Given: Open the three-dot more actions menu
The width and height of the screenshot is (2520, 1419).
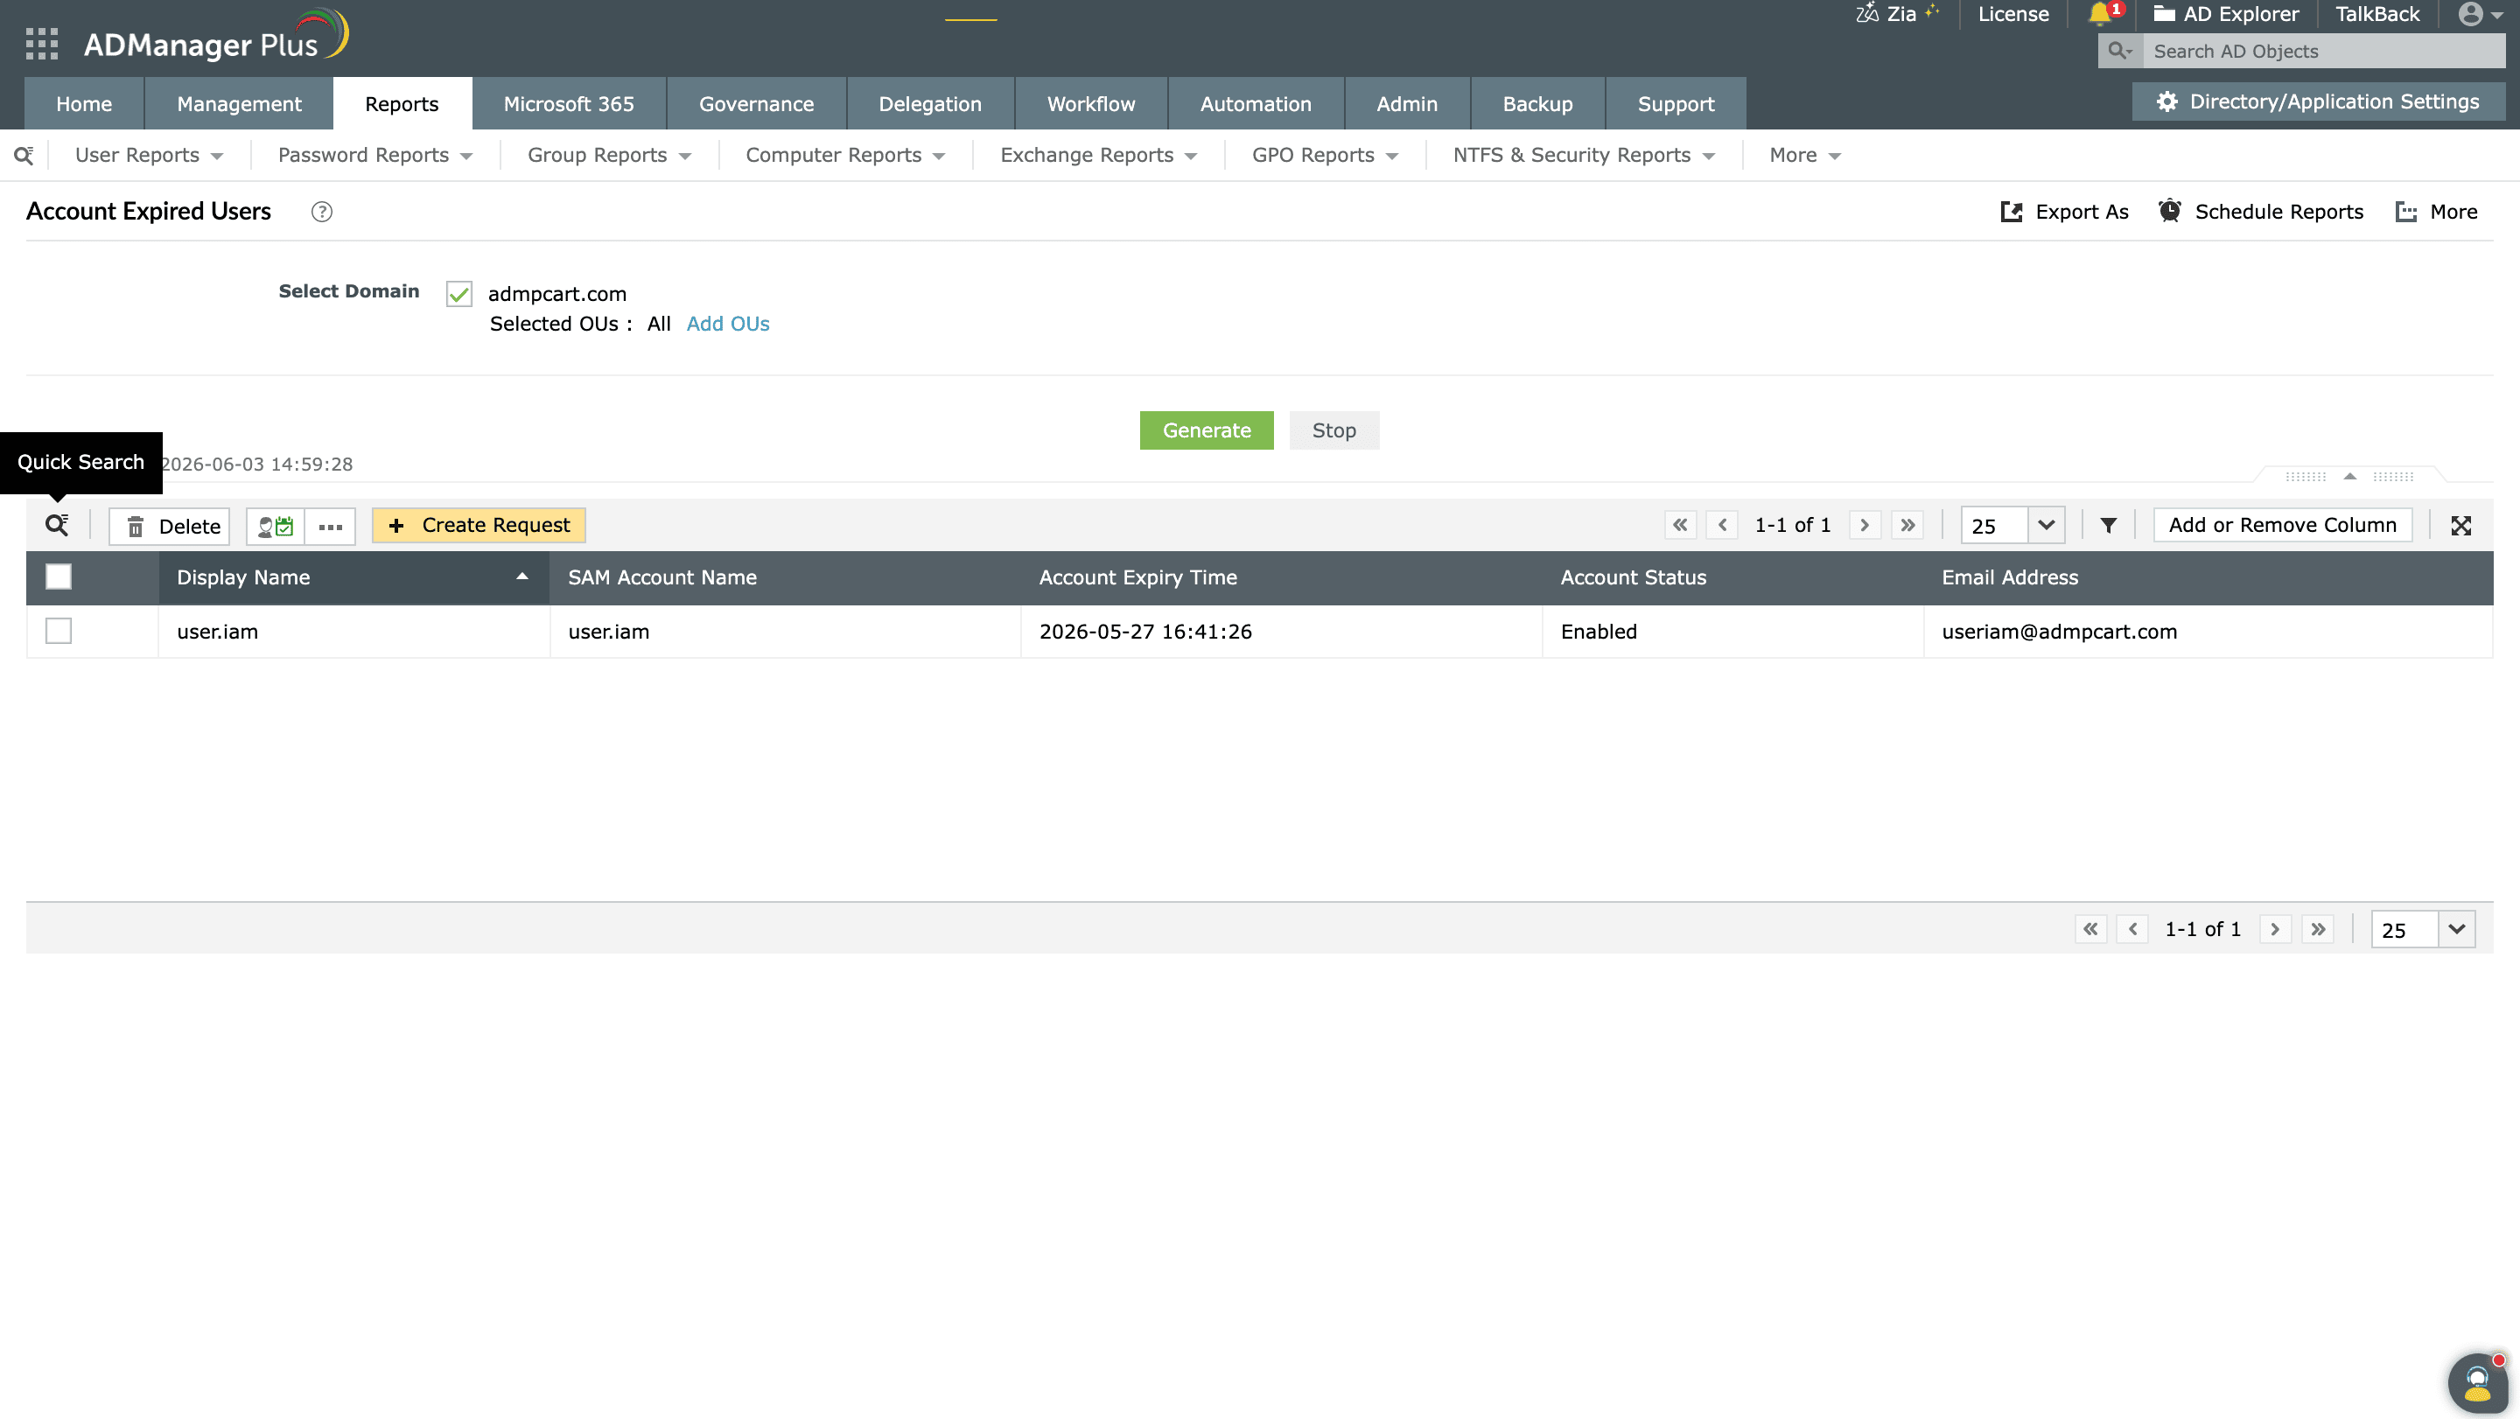Looking at the screenshot, I should [x=330, y=526].
